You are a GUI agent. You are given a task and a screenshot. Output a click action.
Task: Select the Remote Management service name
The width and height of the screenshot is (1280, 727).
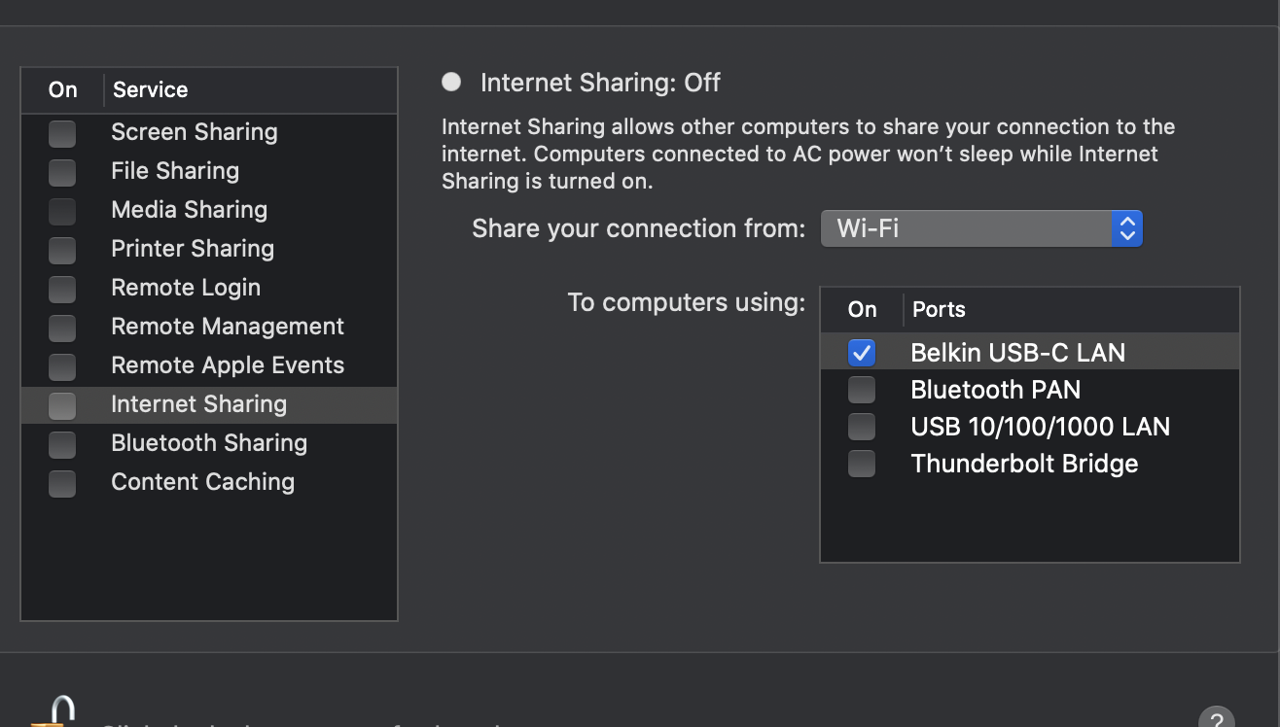[228, 327]
